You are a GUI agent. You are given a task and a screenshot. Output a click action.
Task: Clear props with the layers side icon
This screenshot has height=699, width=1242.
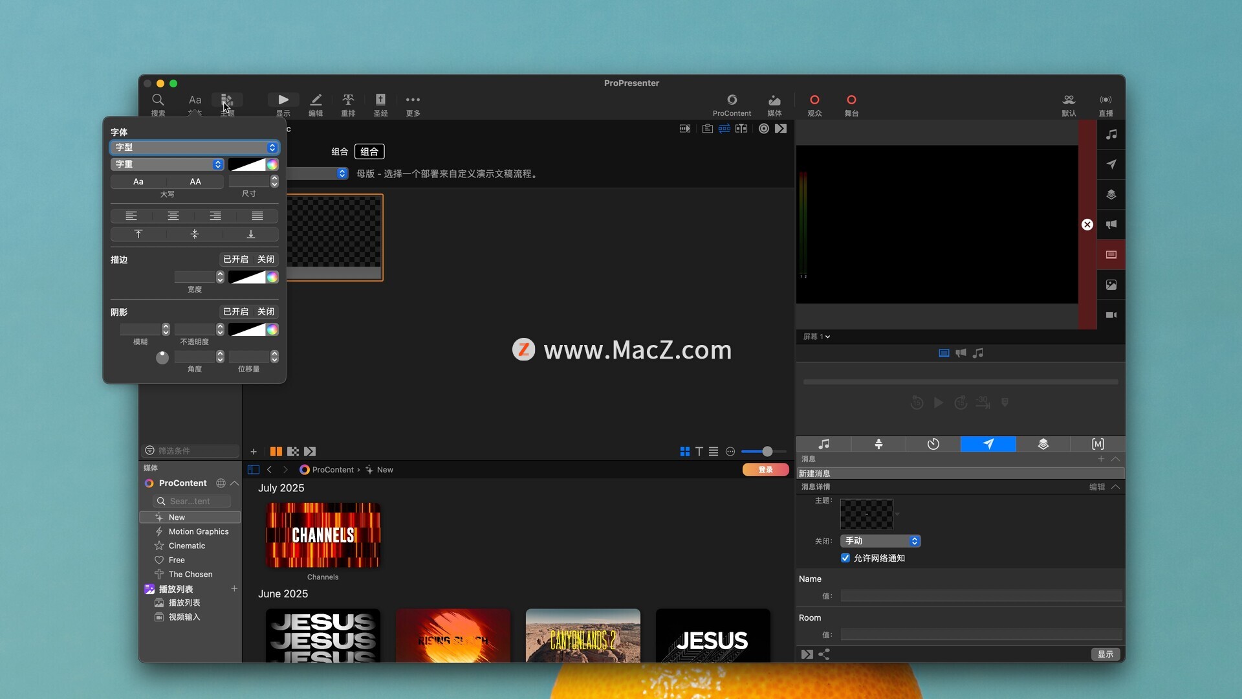(1111, 195)
